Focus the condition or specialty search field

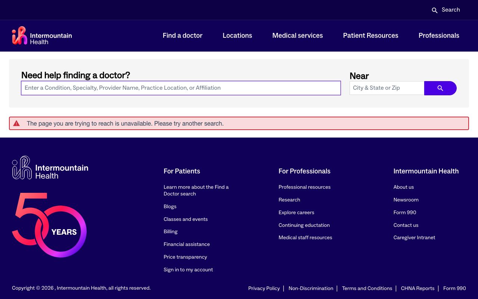(x=181, y=88)
